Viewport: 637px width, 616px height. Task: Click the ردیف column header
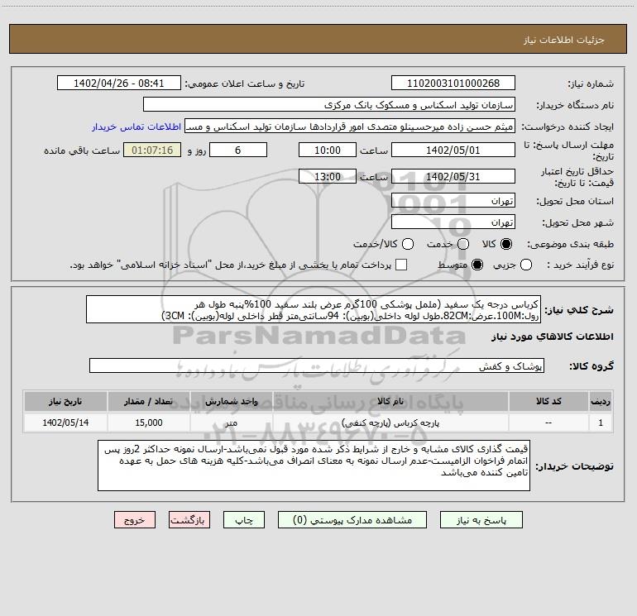coord(601,401)
